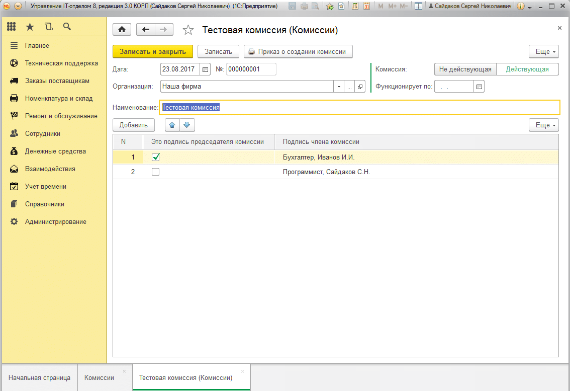Expand the Организация dropdown arrow
This screenshot has width=570, height=391.
339,87
